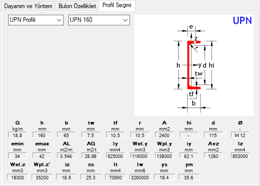The width and height of the screenshot is (260, 186).
Task: Click the ss field value 25.3
Action: (91, 177)
